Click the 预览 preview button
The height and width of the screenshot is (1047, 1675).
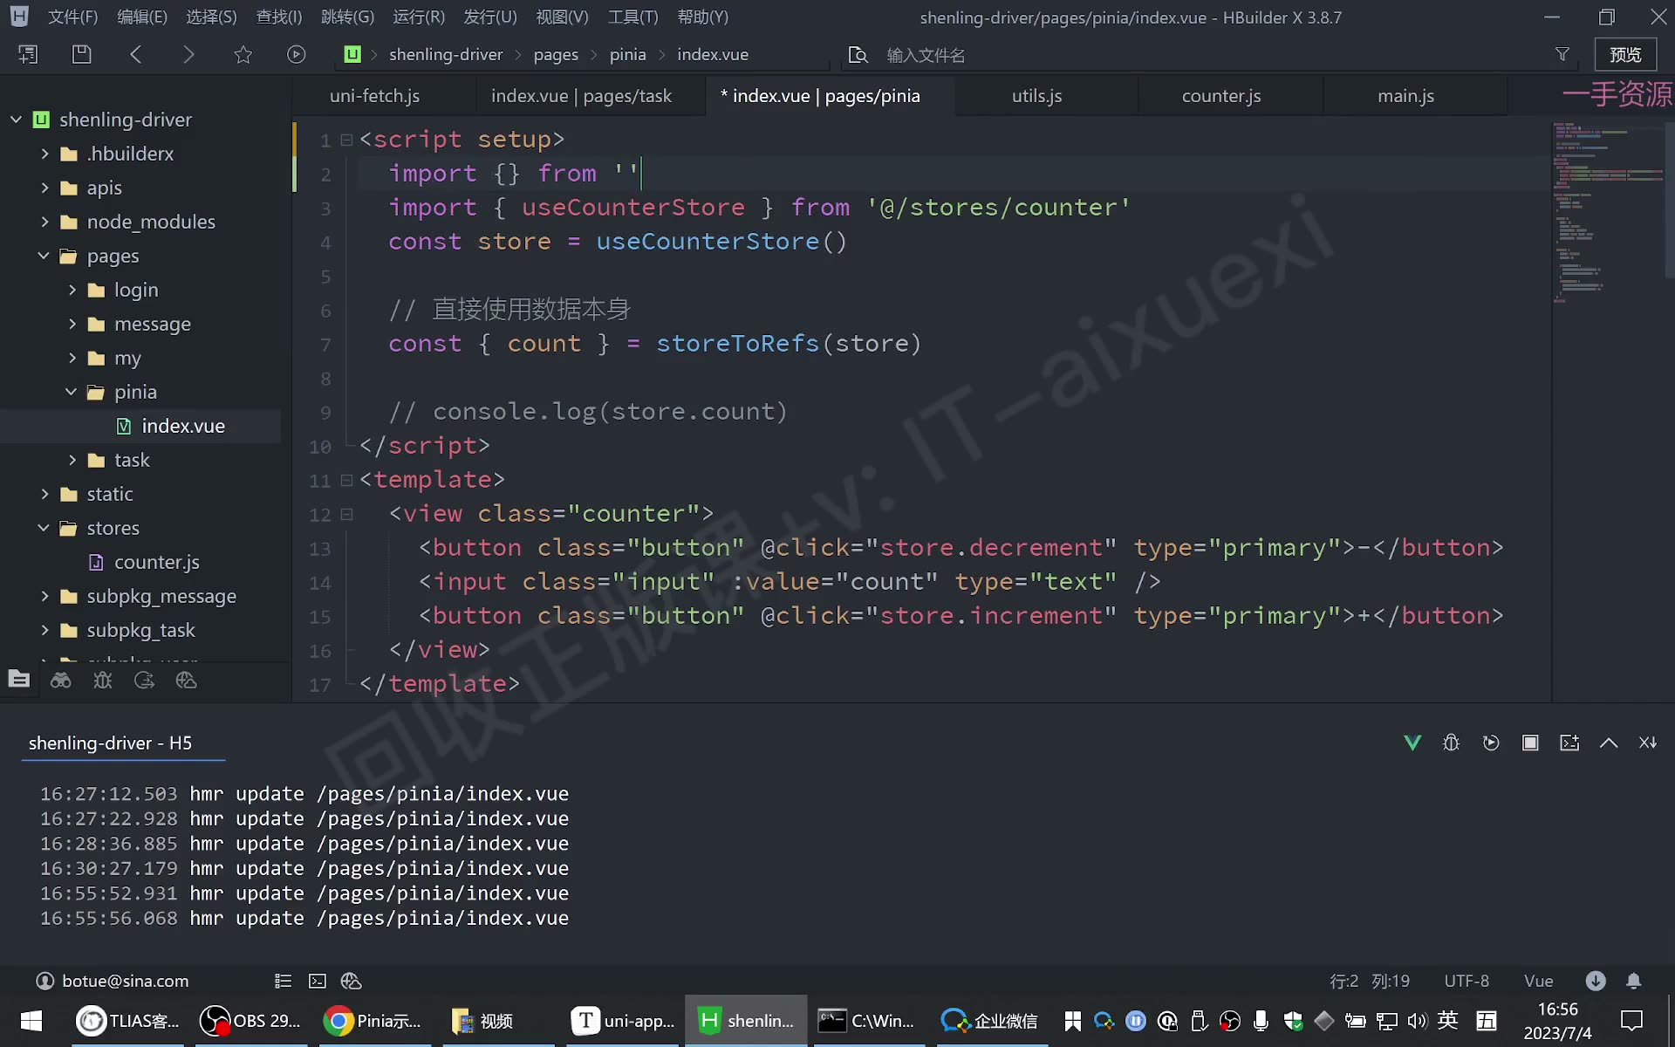tap(1625, 54)
